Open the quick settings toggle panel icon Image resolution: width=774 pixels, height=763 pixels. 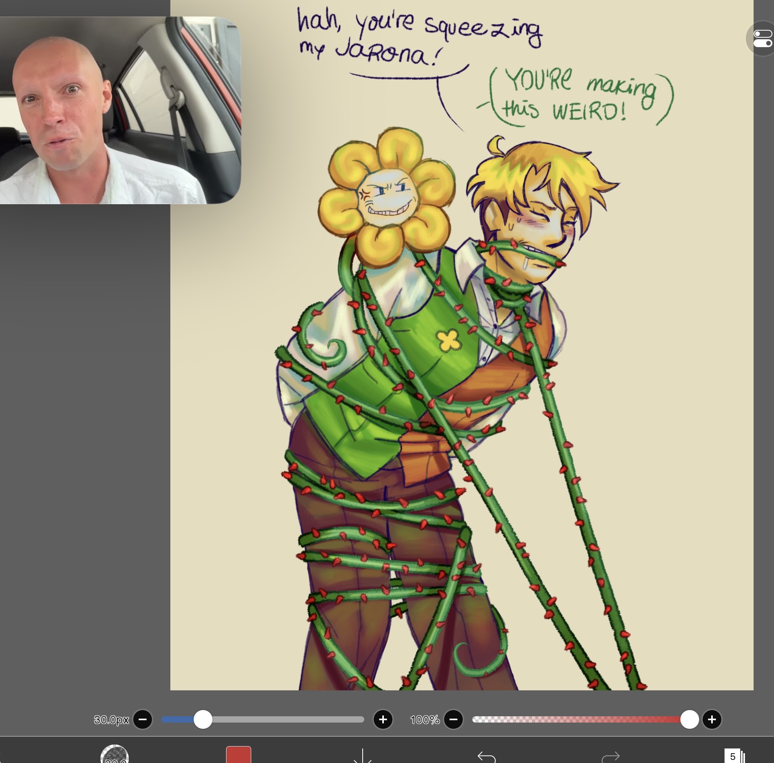tap(762, 38)
